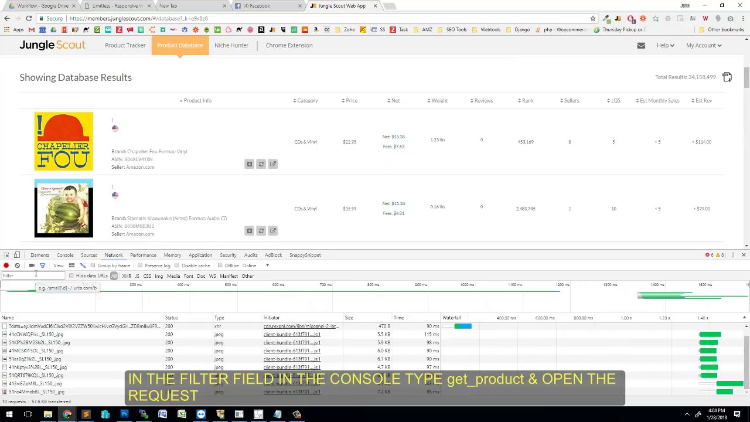Click the export results icon near Total Results
This screenshot has height=422, width=750.
727,77
